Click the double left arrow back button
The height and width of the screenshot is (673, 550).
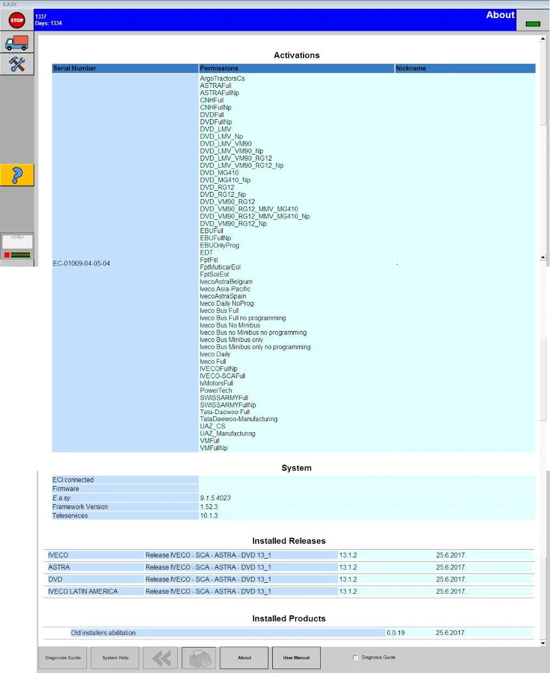pos(160,658)
